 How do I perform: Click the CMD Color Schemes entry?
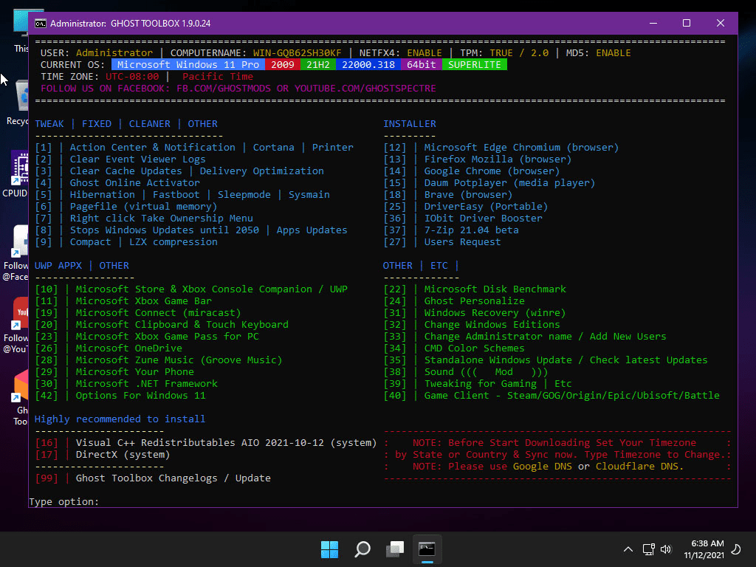[x=474, y=348]
